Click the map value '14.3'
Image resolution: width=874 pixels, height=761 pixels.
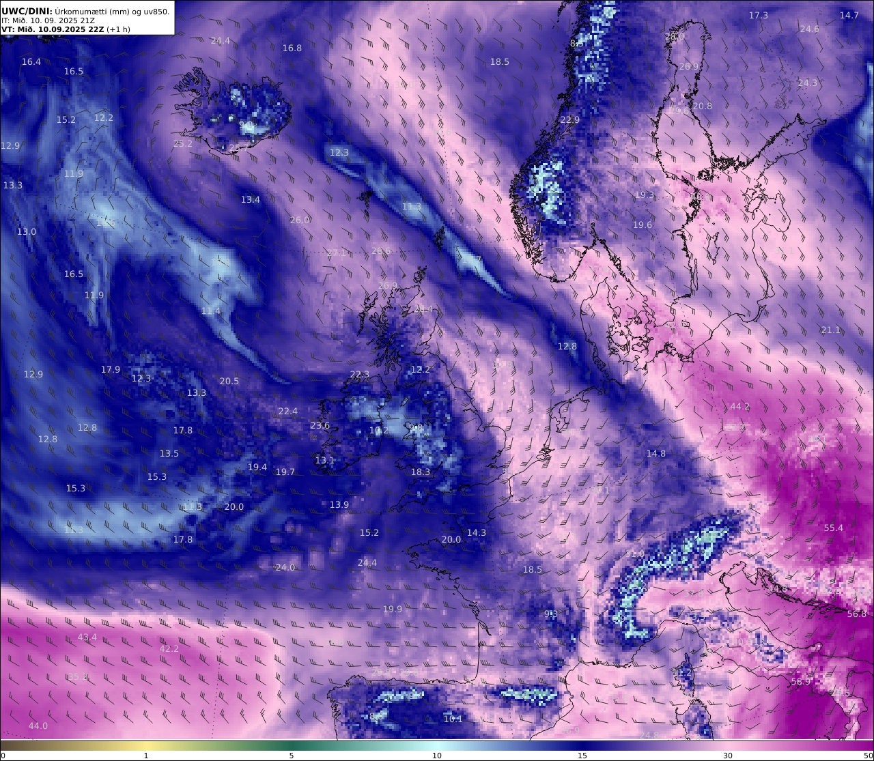click(477, 533)
